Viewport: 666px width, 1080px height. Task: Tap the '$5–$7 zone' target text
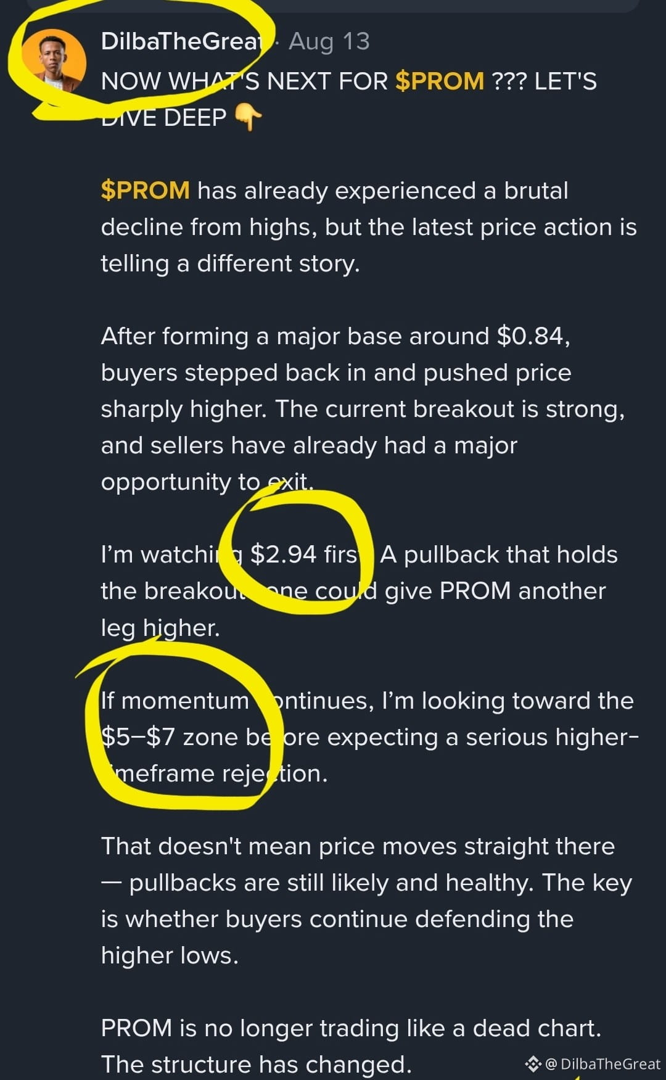click(x=170, y=737)
